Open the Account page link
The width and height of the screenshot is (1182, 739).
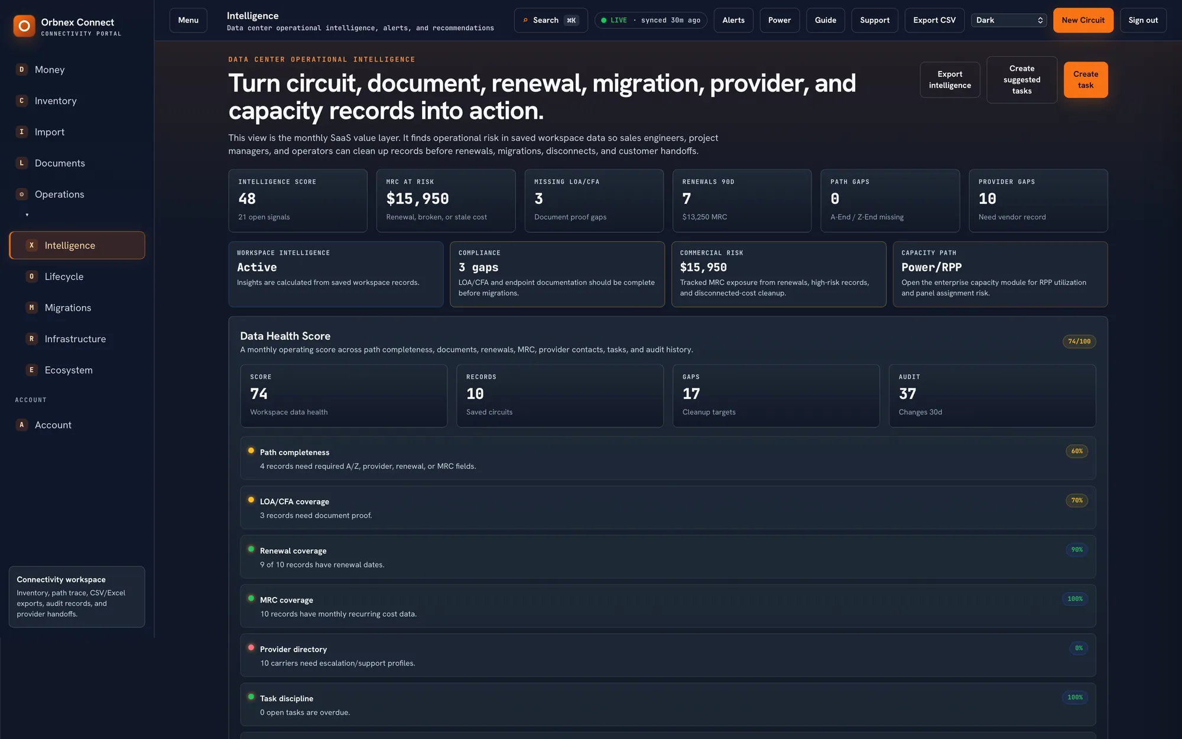click(x=77, y=425)
